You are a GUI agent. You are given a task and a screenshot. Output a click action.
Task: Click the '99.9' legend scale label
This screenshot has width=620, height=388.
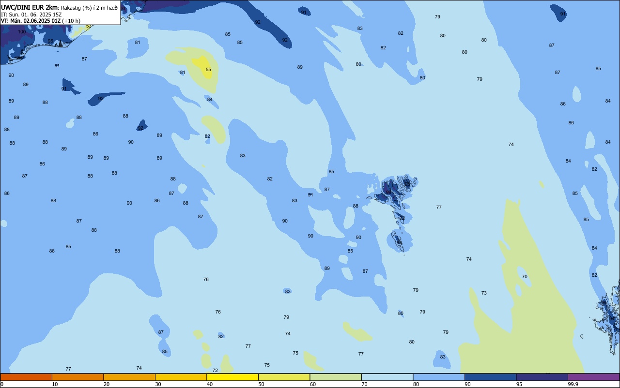[x=573, y=384]
